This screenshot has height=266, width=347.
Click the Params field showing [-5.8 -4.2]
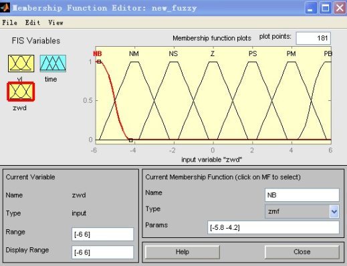pos(273,227)
